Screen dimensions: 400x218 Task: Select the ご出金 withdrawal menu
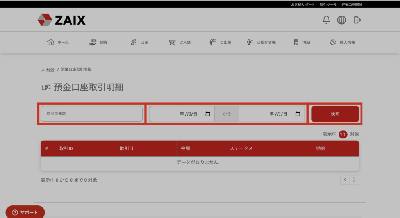pos(220,42)
